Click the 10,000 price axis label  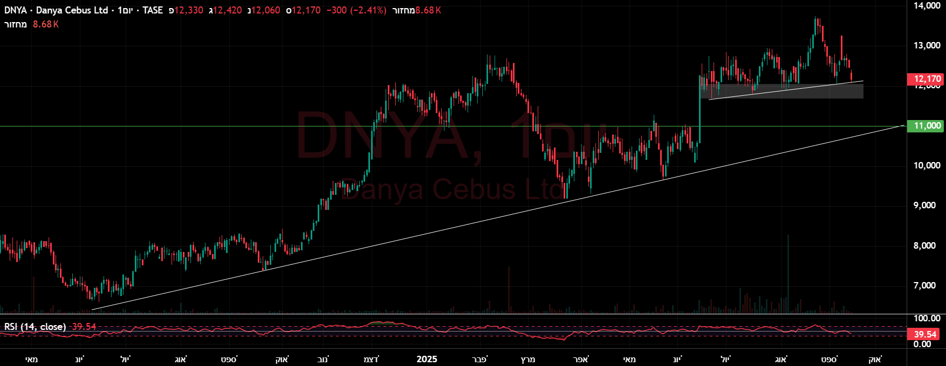[x=927, y=166]
